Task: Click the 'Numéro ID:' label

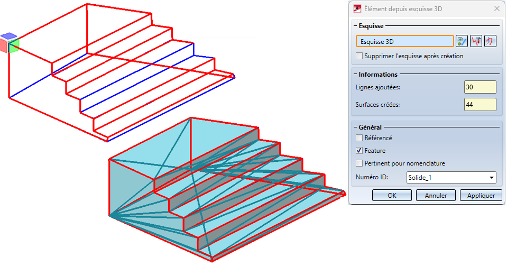Action: pos(372,177)
